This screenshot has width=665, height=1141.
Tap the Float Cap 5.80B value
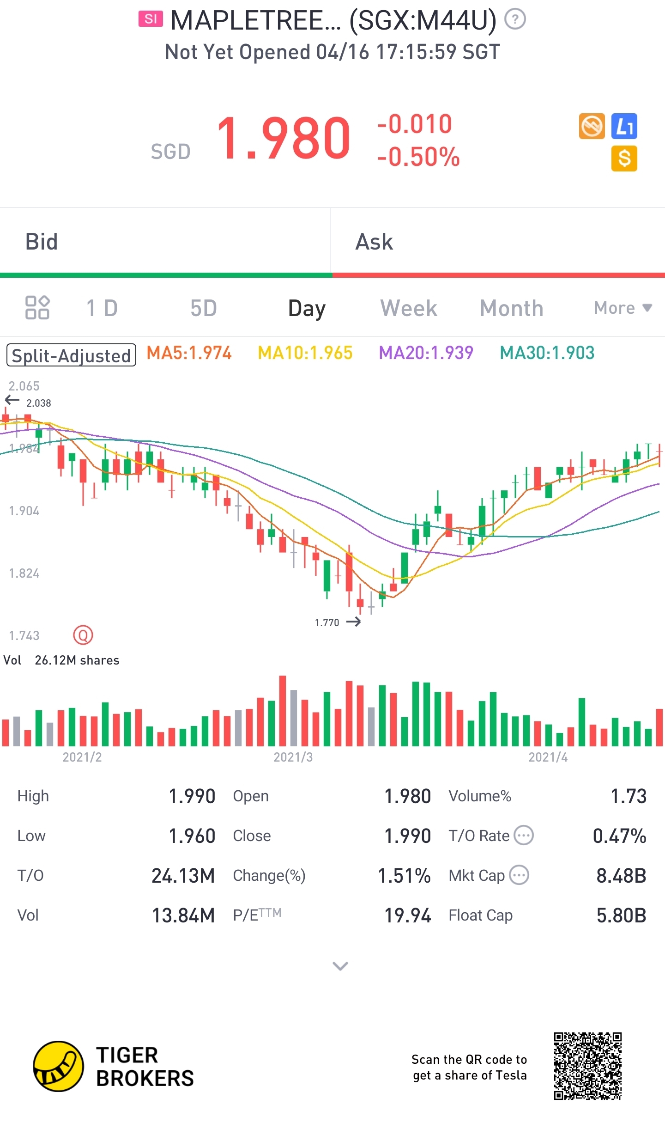point(621,915)
